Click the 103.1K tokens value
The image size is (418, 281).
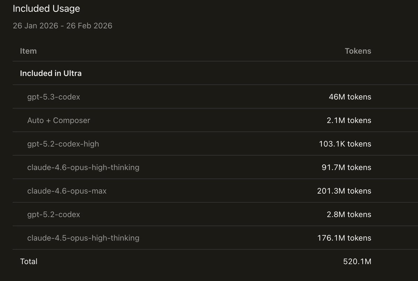[345, 144]
